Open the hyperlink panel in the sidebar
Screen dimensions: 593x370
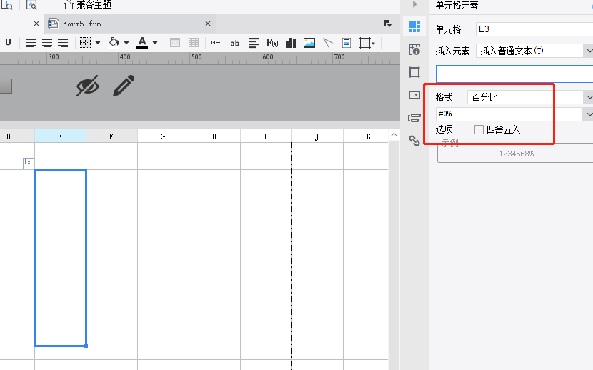tap(414, 141)
